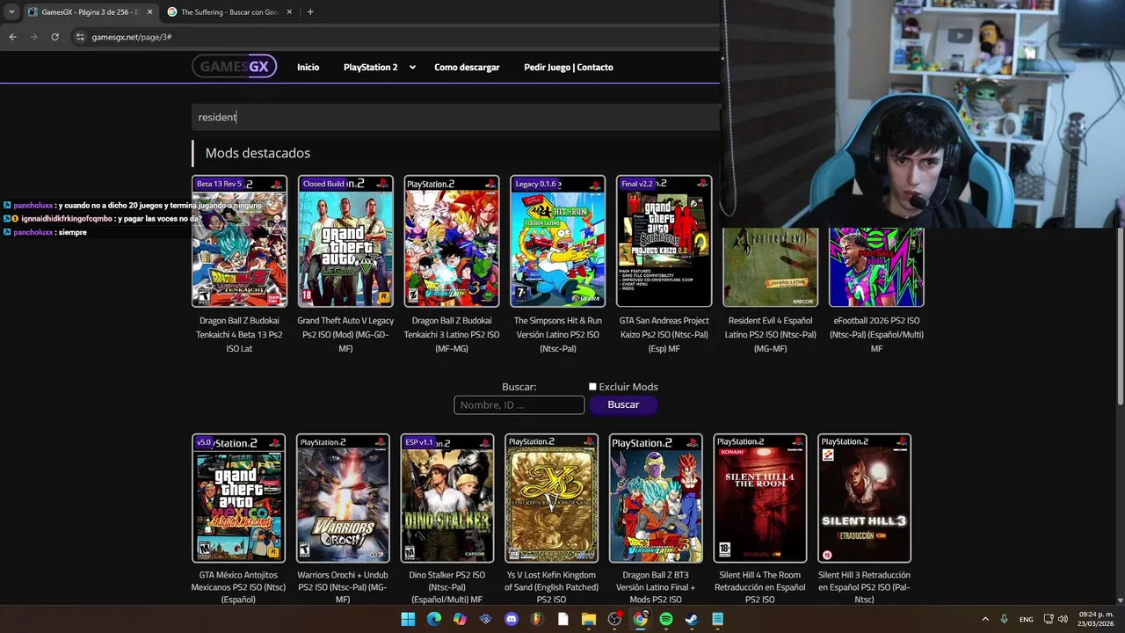The height and width of the screenshot is (633, 1125).
Task: Open the blank document icon in the taskbar
Action: tap(563, 619)
